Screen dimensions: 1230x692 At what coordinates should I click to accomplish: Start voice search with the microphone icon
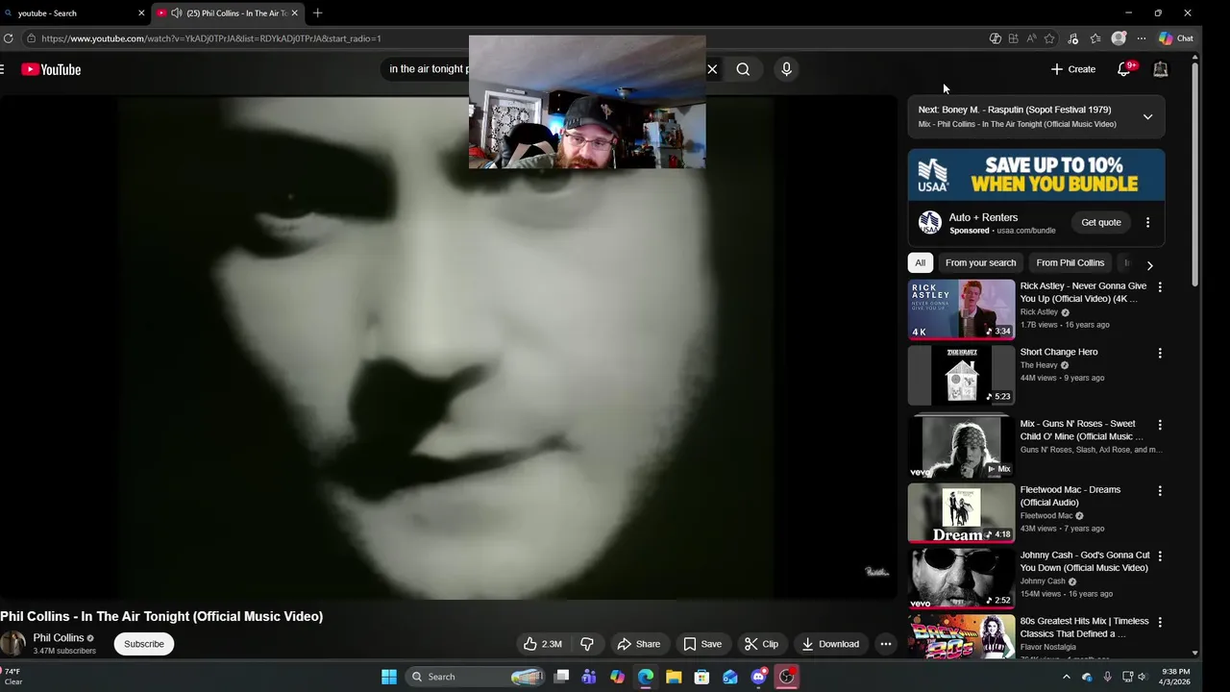(786, 69)
